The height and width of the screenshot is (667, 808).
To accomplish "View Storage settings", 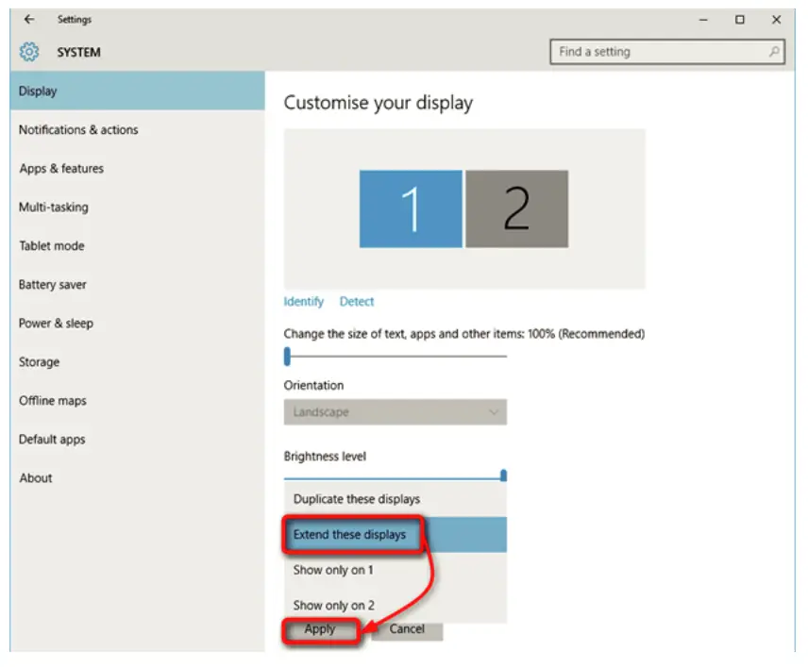I will 39,361.
